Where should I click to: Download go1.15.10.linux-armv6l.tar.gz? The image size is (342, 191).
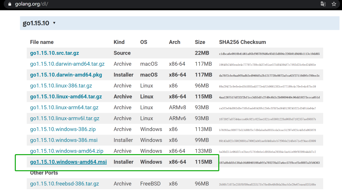click(x=65, y=118)
